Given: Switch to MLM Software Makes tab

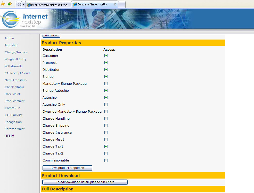Looking at the screenshot, I should (x=48, y=5).
